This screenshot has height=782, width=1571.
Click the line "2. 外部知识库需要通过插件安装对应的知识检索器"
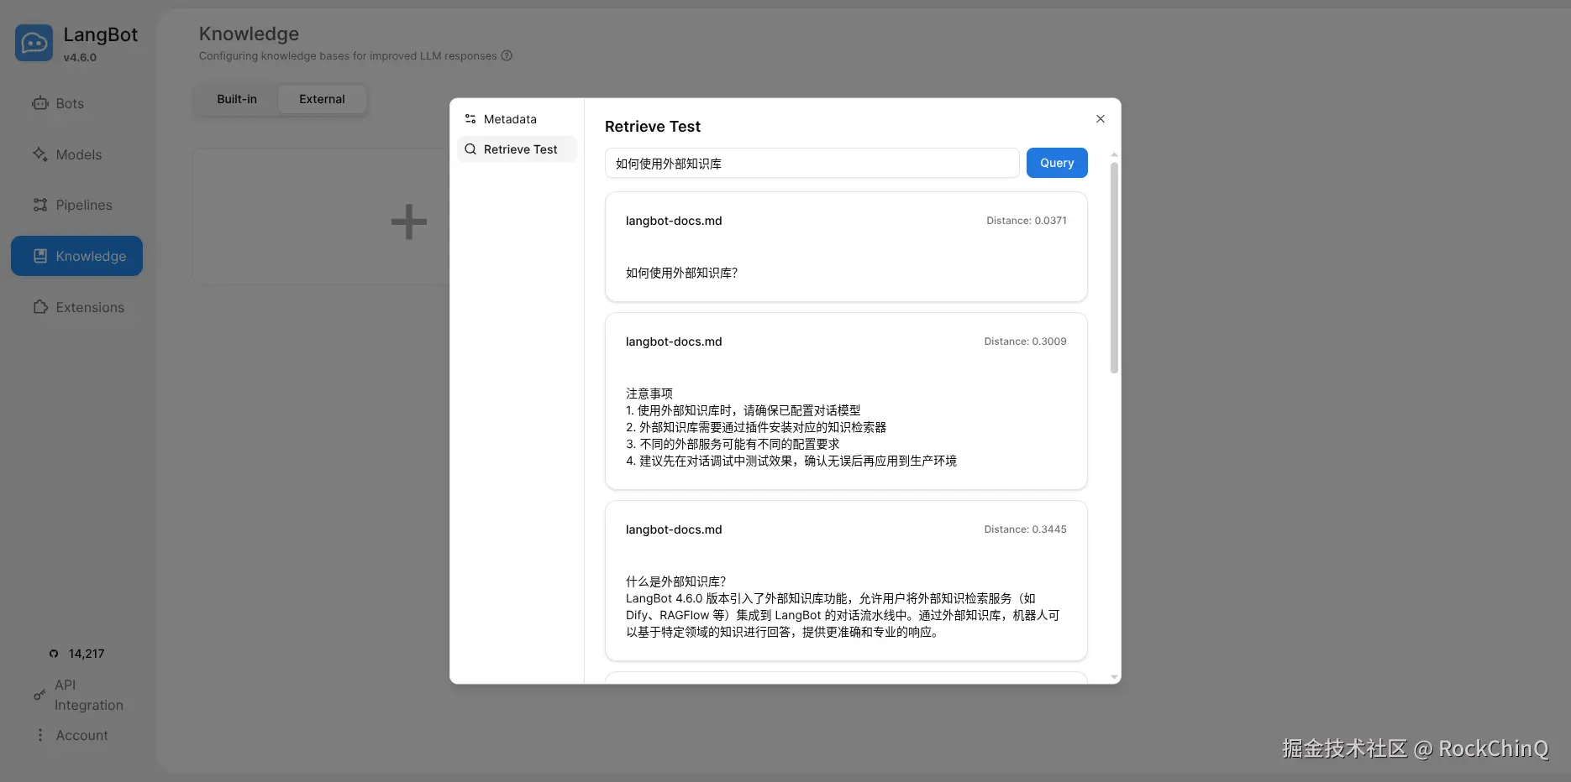pyautogui.click(x=756, y=427)
